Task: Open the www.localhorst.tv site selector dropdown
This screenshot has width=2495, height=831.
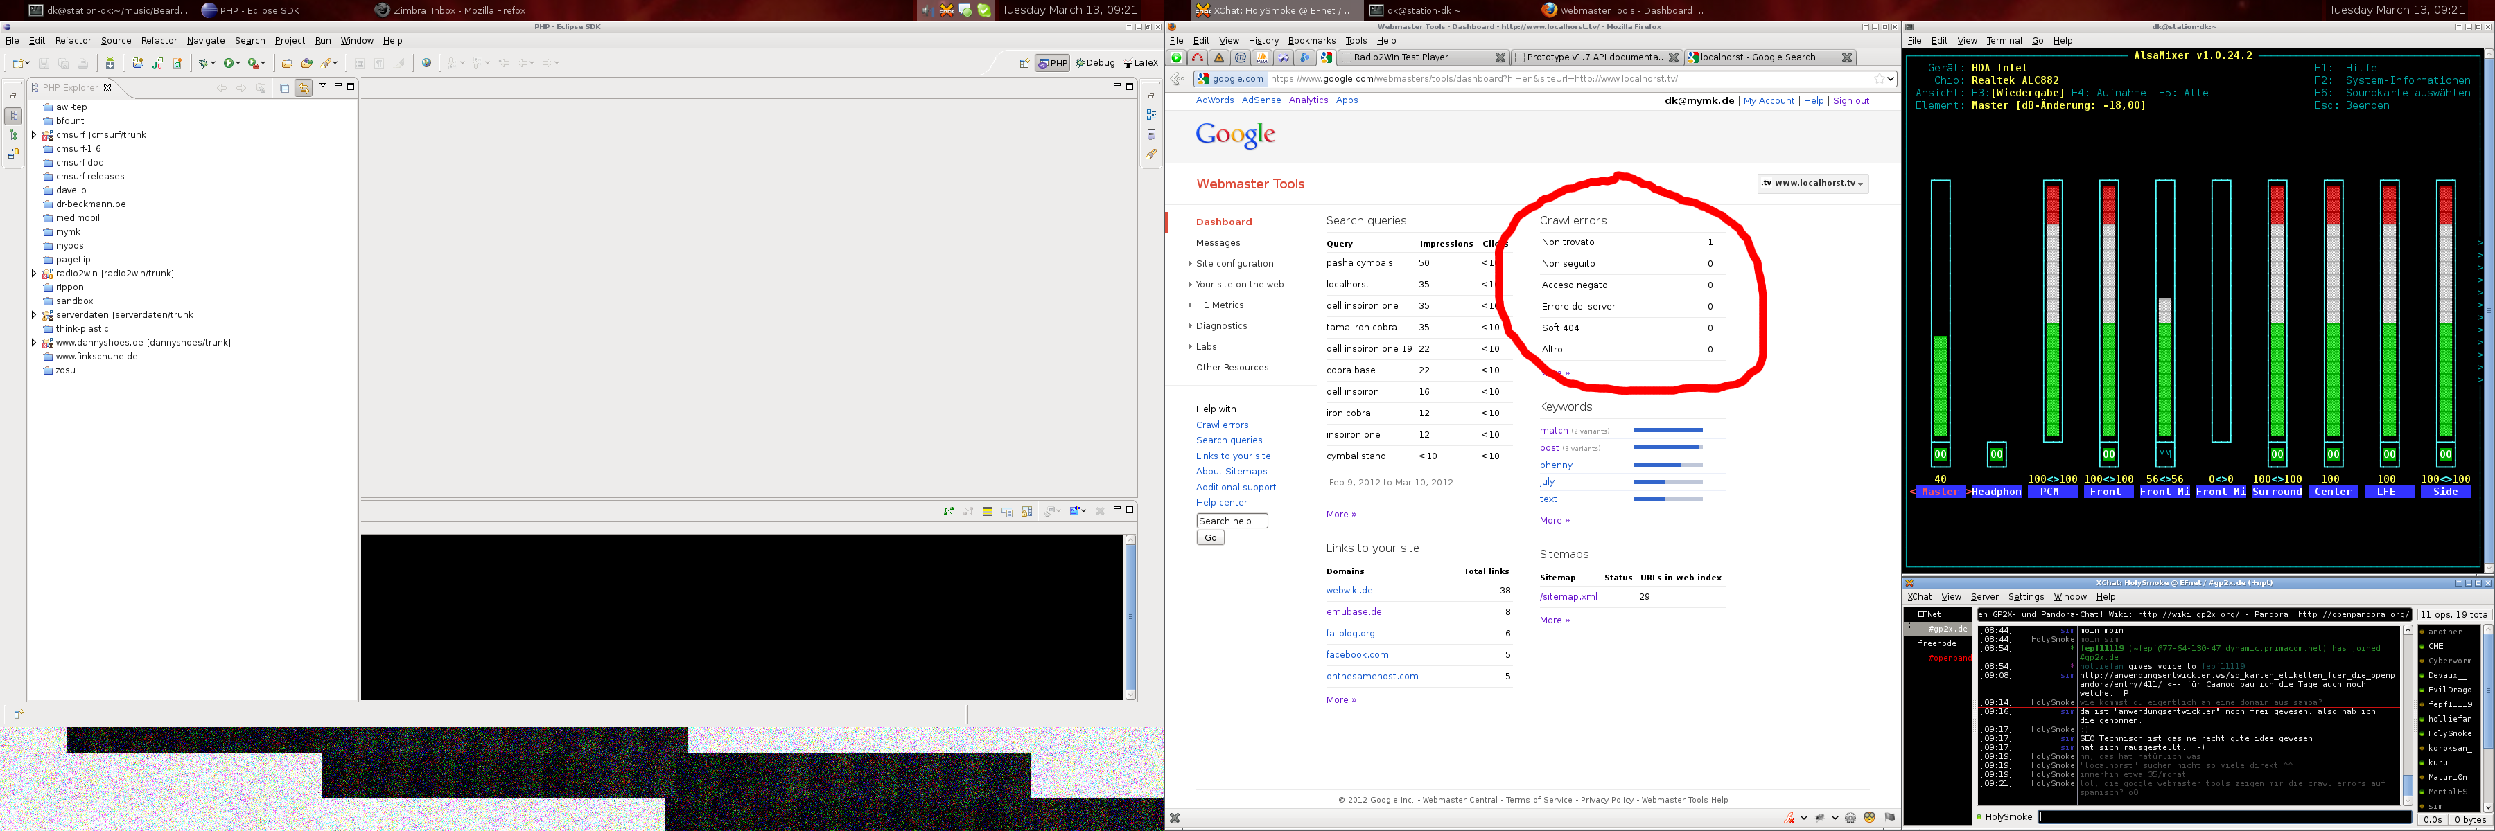Action: point(1812,183)
